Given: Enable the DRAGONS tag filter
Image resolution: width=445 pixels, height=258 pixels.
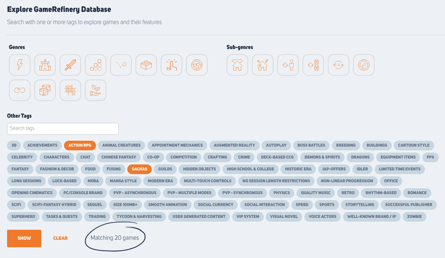Looking at the screenshot, I should (360, 157).
